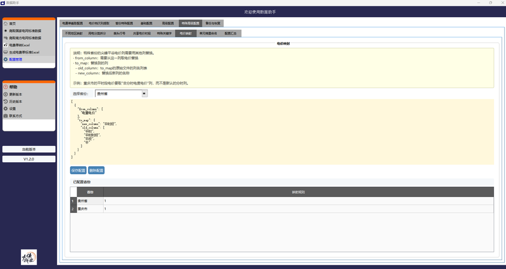The height and width of the screenshot is (269, 506).
Task: Select the 电价映射 sub-tab
Action: 185,33
